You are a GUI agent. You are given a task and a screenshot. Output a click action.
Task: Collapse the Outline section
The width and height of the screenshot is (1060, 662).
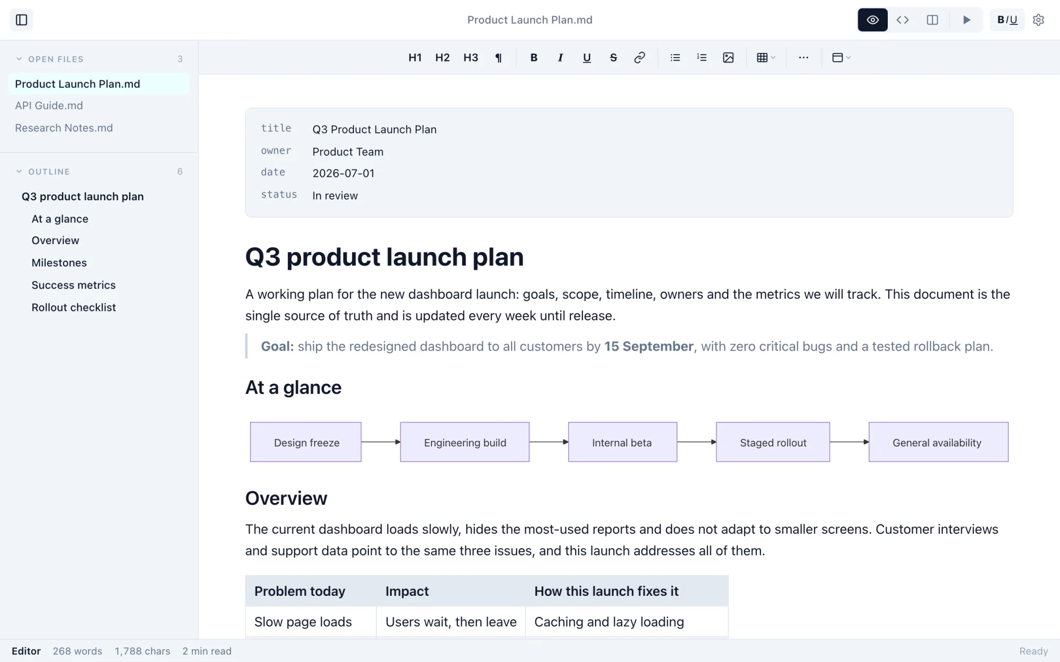[19, 172]
